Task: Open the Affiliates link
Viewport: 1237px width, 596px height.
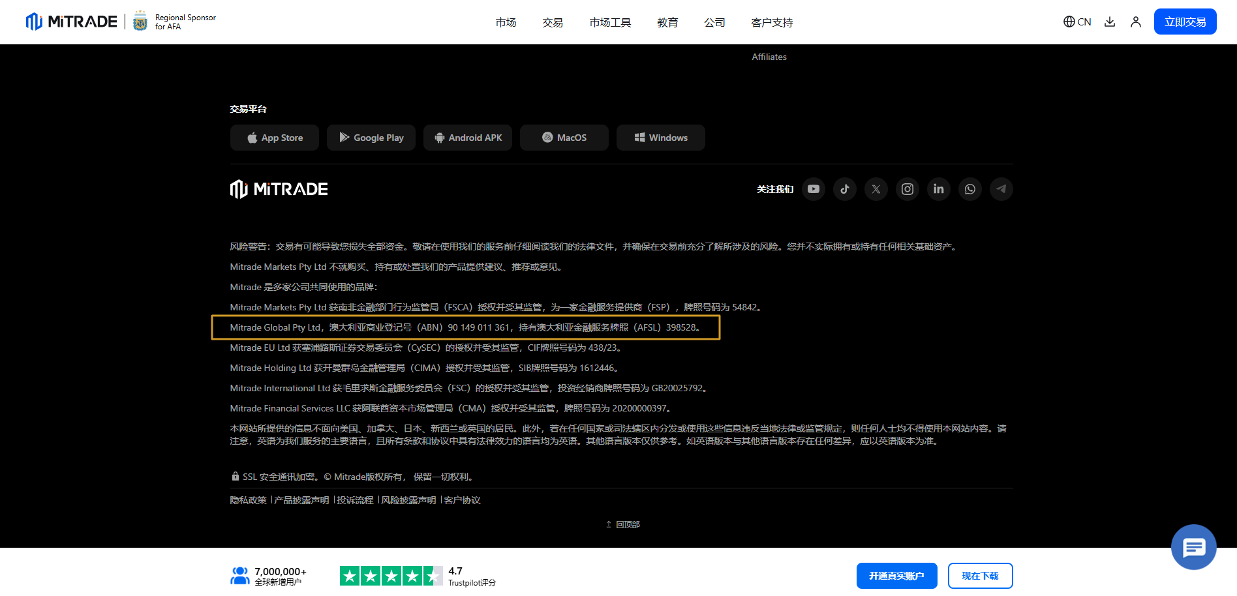Action: coord(769,57)
